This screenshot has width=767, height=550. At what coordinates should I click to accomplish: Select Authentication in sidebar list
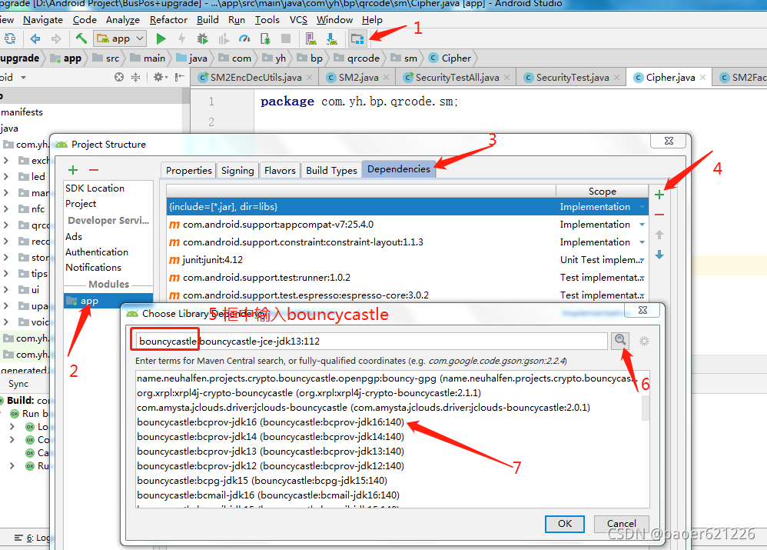tap(97, 252)
